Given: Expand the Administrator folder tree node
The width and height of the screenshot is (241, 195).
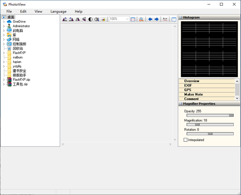Looking at the screenshot, I should click(4, 26).
